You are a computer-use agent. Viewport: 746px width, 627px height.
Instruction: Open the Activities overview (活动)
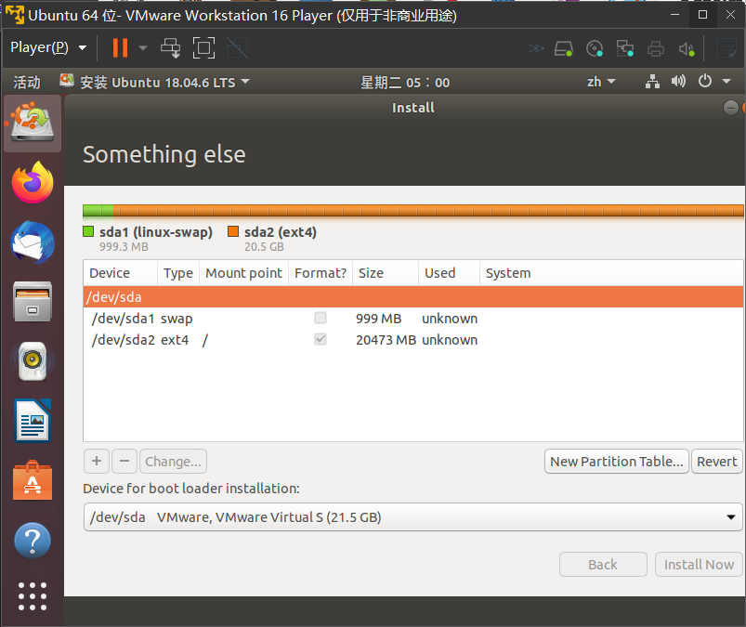27,82
